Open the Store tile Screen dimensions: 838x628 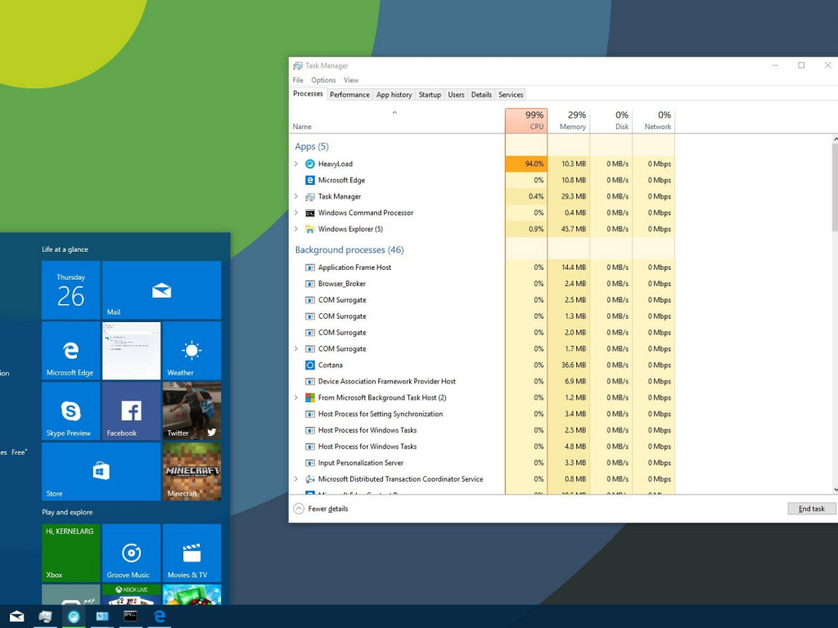[101, 472]
